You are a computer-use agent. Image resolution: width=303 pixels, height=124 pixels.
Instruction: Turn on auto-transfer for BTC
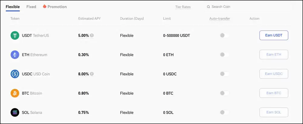tap(224, 93)
